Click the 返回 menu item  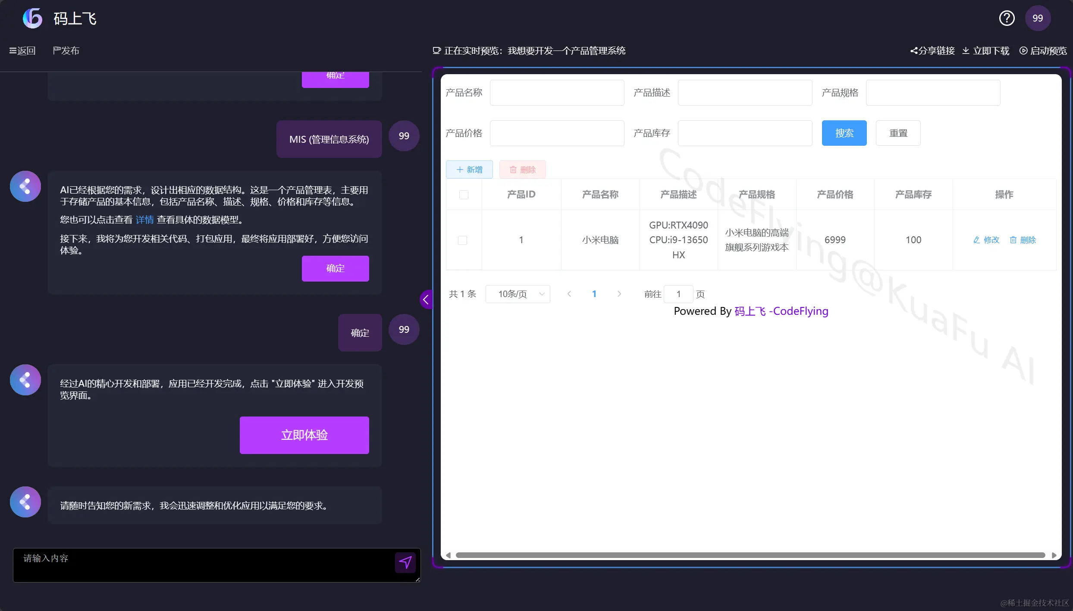(x=22, y=51)
